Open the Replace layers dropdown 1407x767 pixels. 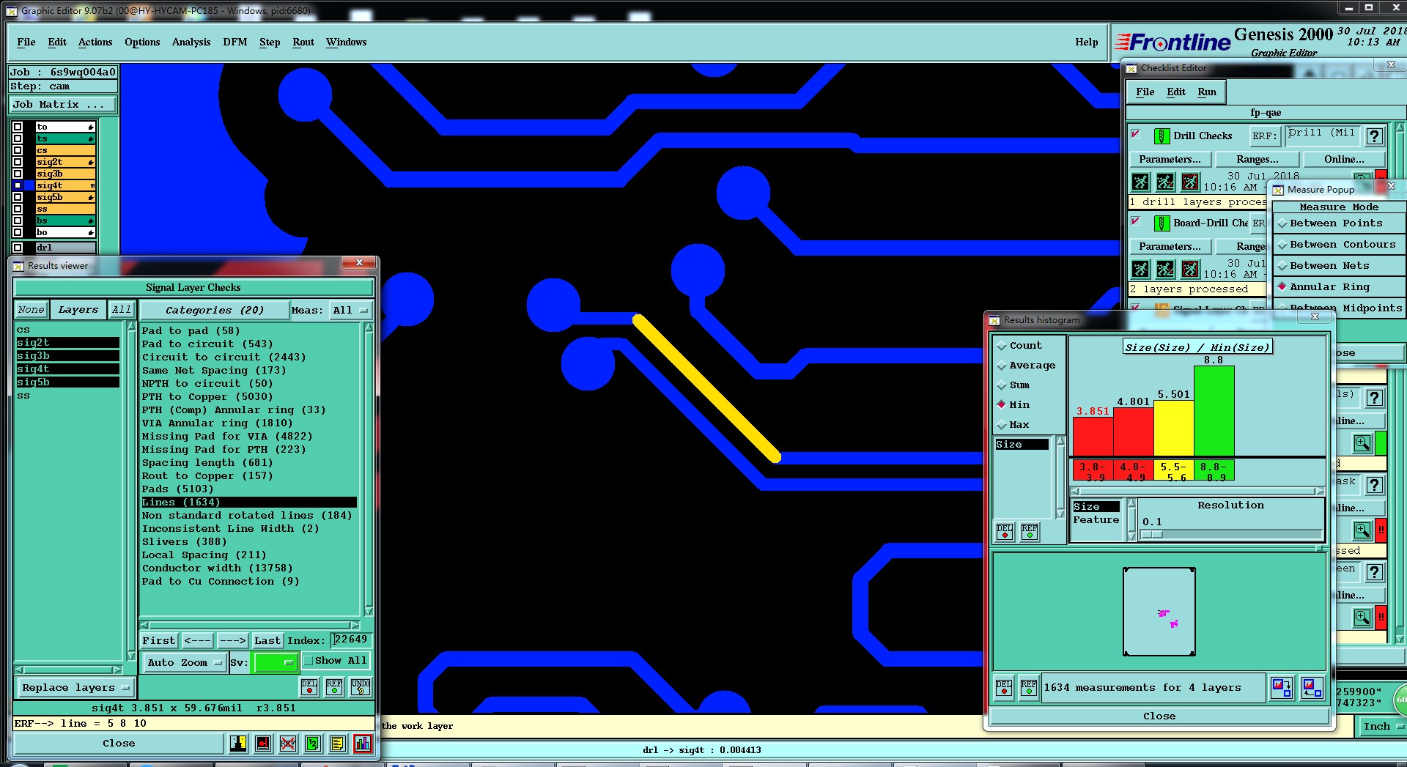click(x=75, y=688)
